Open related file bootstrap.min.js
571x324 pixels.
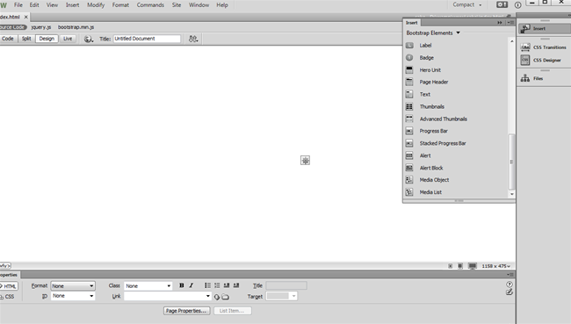[76, 27]
